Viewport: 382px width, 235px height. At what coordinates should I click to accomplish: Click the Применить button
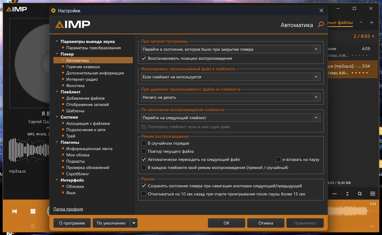click(x=305, y=223)
